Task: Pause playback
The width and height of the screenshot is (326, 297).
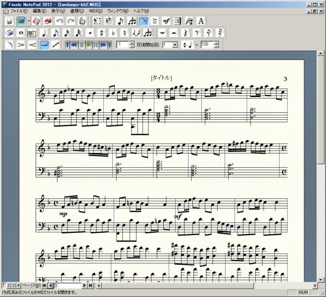Action: (x=96, y=45)
